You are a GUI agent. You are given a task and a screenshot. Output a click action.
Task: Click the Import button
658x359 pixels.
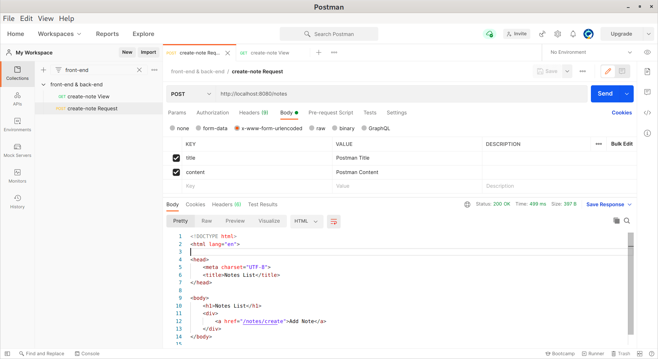(x=148, y=52)
